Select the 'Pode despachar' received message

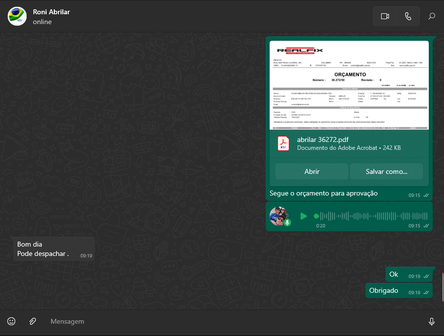click(x=43, y=253)
